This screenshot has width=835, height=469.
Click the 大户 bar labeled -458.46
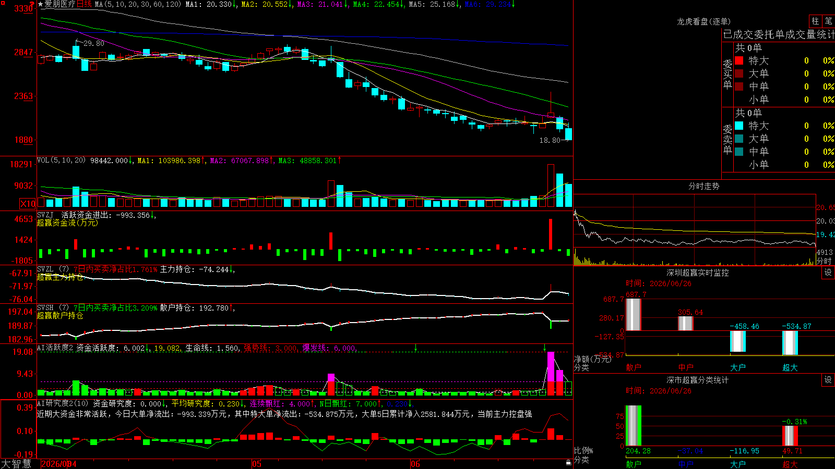tap(737, 341)
